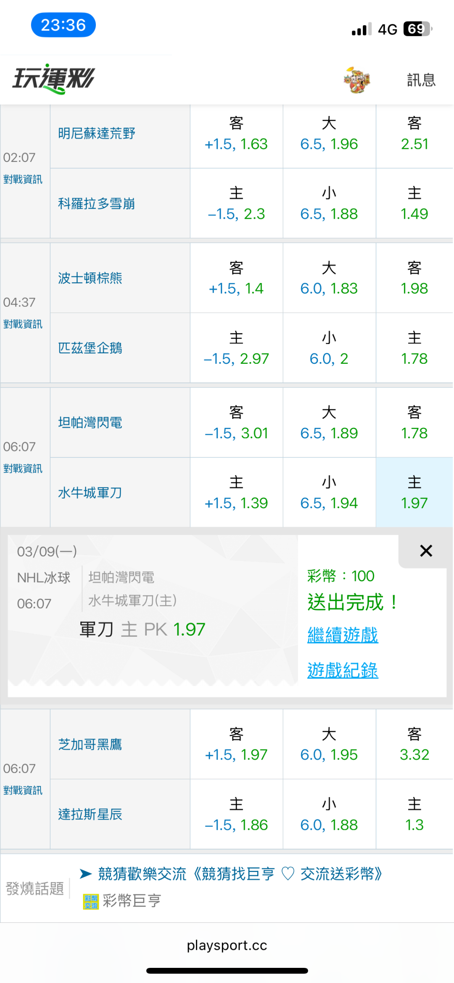Open hot topic 競猜歡樂交流 post
Screen dimensions: 454x983
pos(240,874)
